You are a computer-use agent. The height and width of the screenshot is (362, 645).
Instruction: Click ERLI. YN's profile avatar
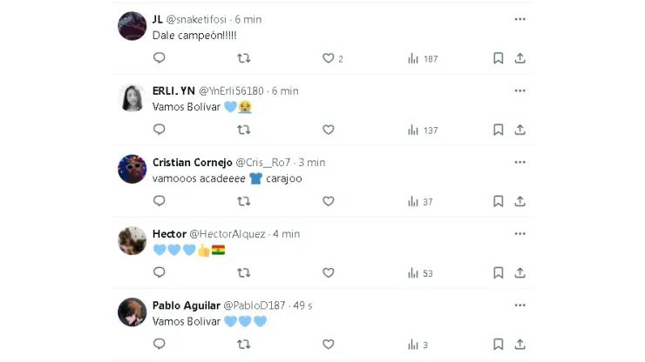132,97
